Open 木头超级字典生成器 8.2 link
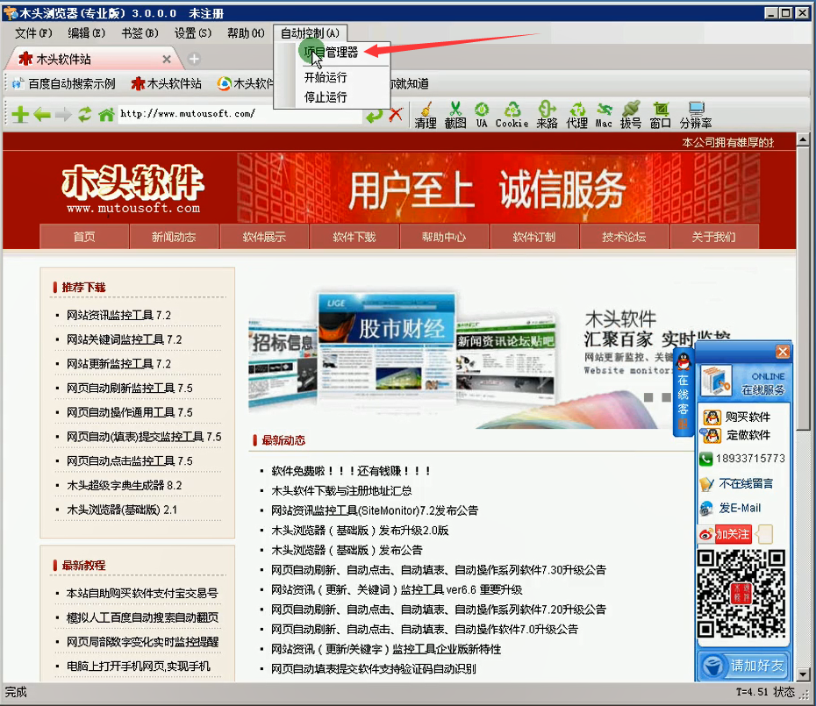 (125, 485)
